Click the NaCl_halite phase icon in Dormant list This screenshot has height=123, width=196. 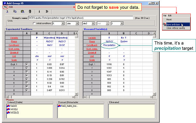59,106
